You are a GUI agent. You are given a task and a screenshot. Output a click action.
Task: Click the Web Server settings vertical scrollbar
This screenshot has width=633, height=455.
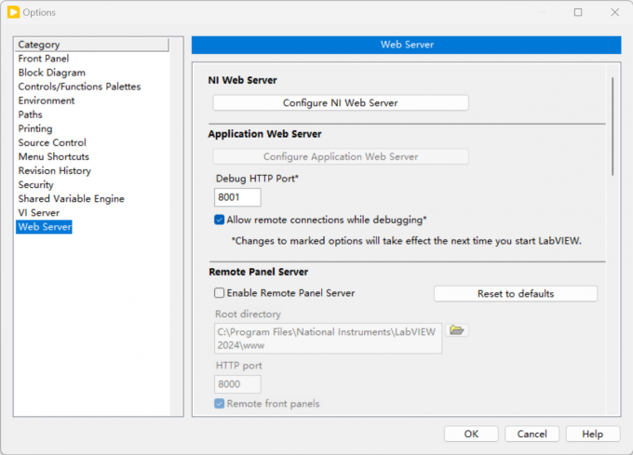point(613,127)
